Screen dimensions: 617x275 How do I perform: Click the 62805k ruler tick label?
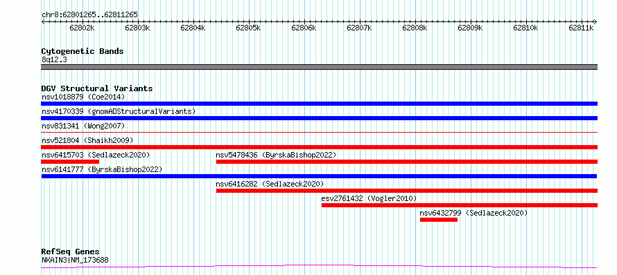pos(248,28)
